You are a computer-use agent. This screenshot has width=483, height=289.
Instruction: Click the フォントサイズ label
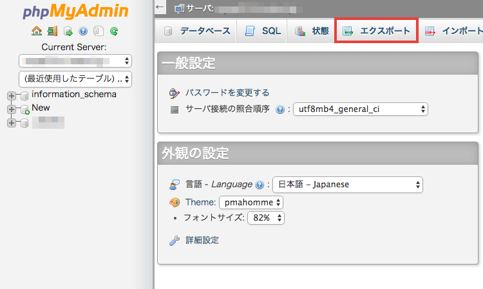(x=214, y=218)
